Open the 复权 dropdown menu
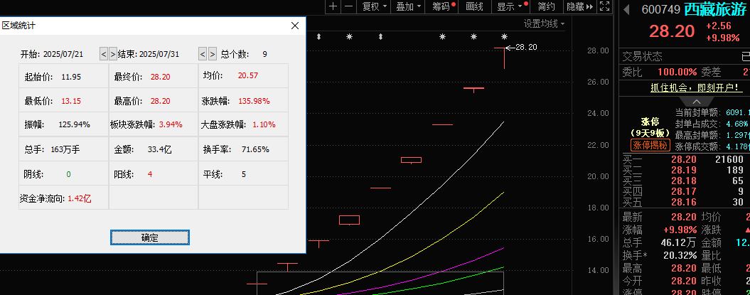 click(374, 6)
